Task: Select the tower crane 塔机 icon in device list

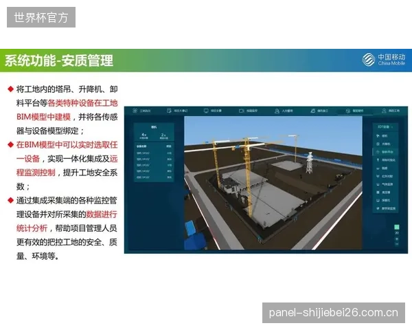Action: click(378, 136)
